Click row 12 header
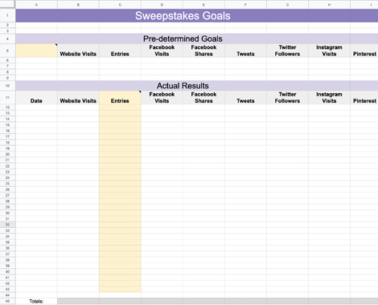 point(7,108)
